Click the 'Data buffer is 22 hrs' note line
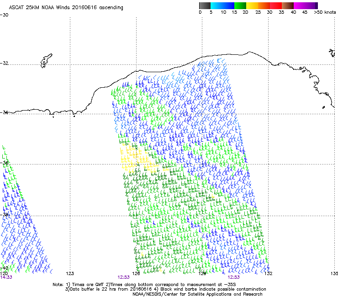338x297 pixels. pos(165,289)
